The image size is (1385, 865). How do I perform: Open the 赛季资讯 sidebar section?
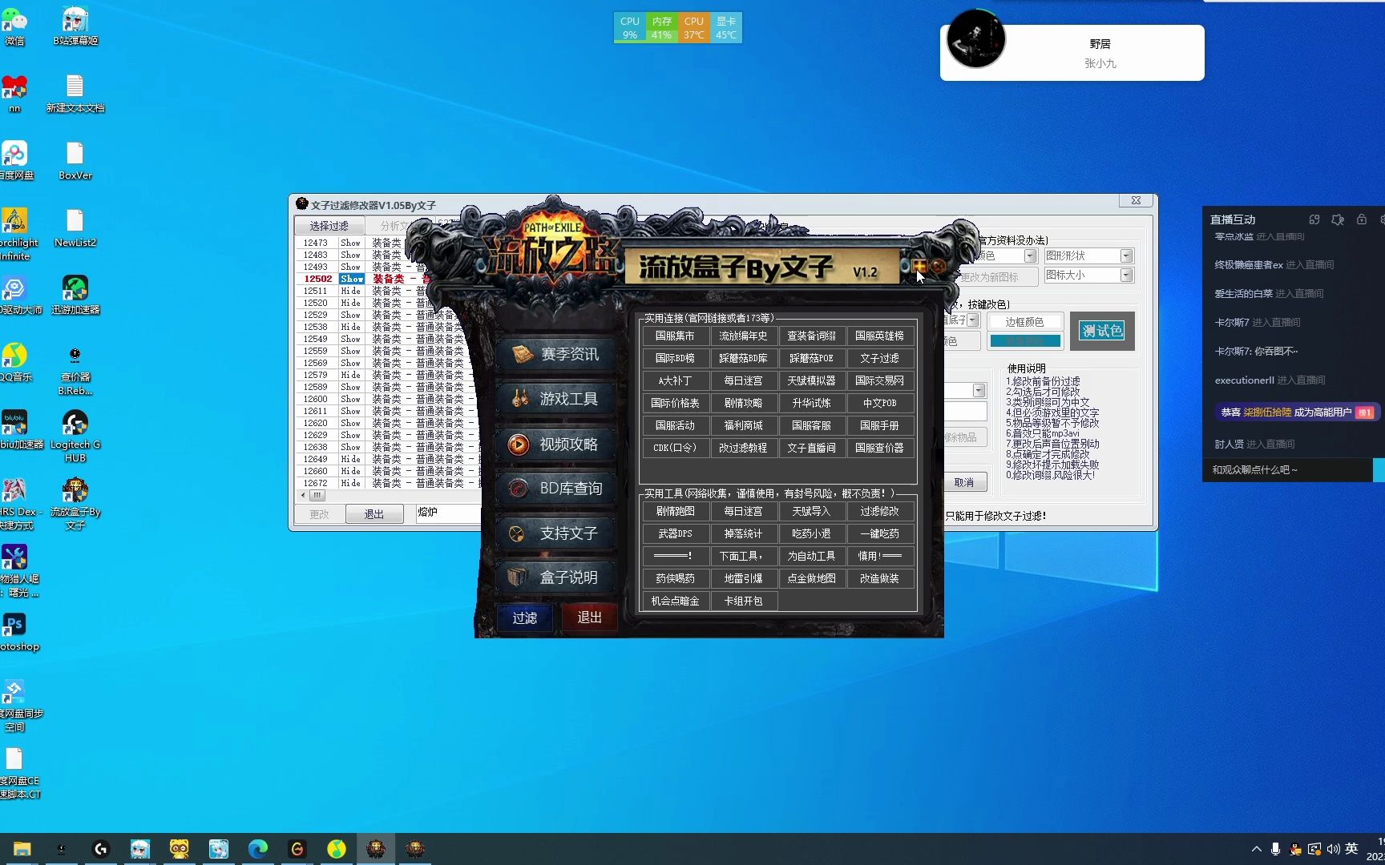coord(556,354)
